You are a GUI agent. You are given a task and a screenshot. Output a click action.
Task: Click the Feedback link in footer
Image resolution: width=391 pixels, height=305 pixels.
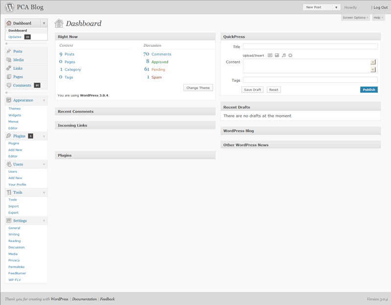(108, 299)
